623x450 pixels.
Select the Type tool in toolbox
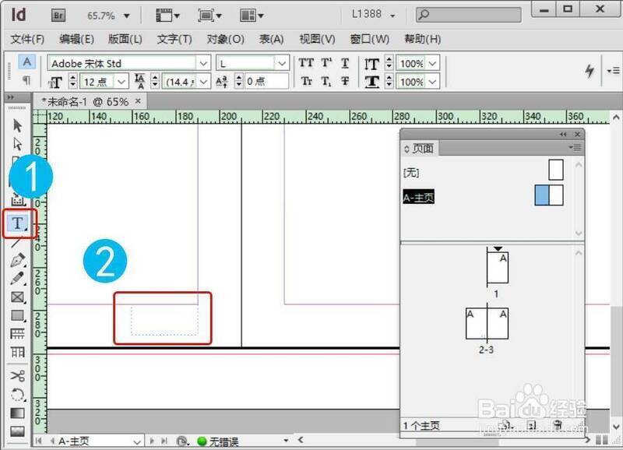18,224
